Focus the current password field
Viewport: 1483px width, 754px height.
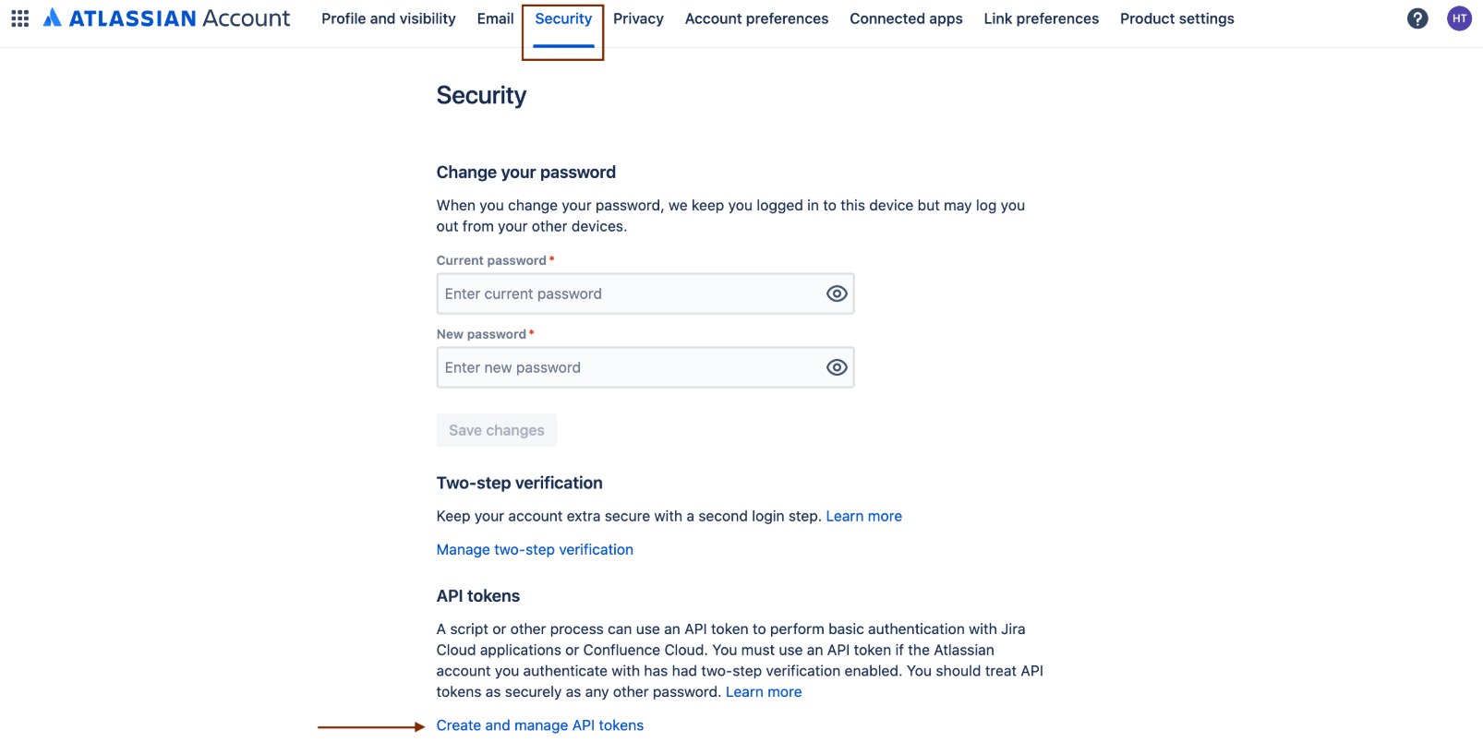628,293
